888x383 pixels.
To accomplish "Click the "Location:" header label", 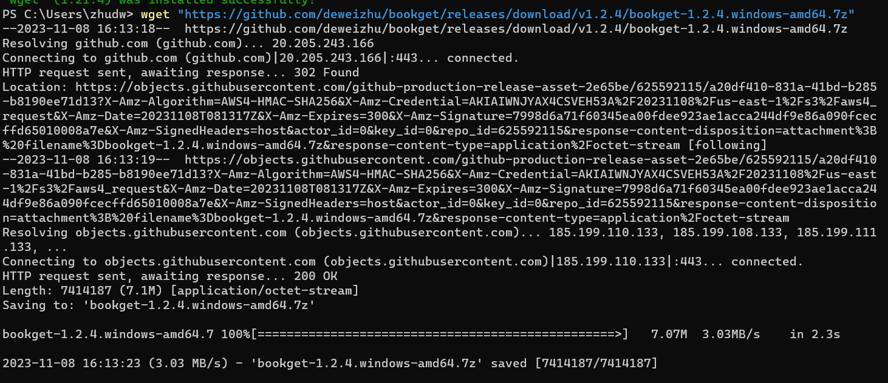I will pyautogui.click(x=35, y=87).
